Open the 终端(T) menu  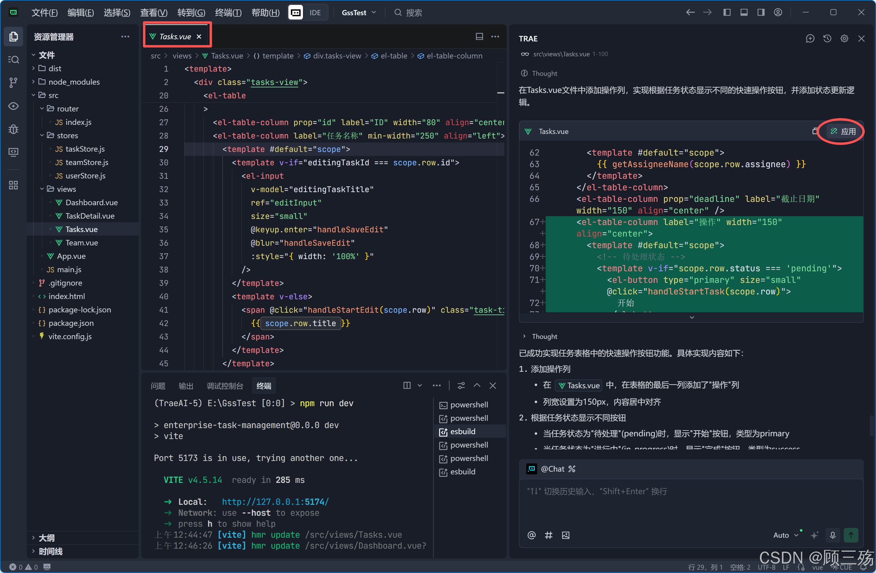click(x=228, y=12)
